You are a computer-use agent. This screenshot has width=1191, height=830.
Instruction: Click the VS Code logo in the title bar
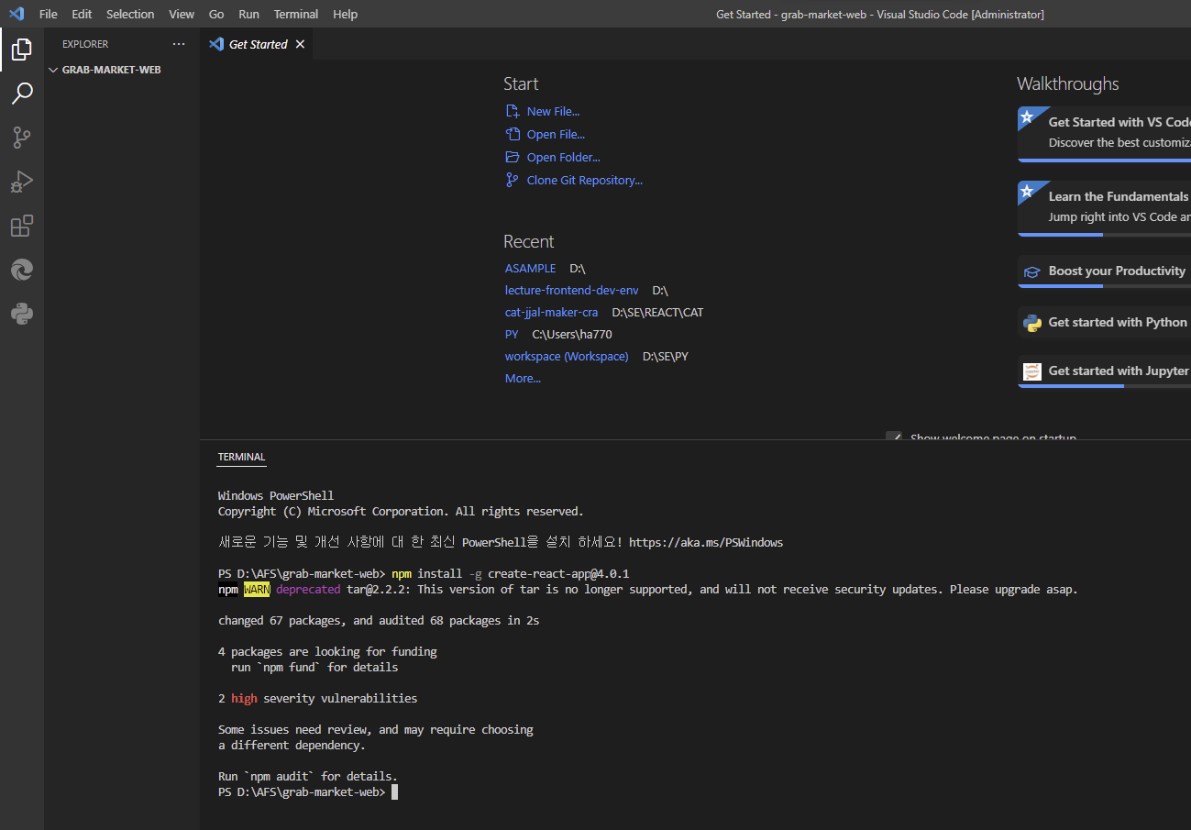click(x=17, y=14)
